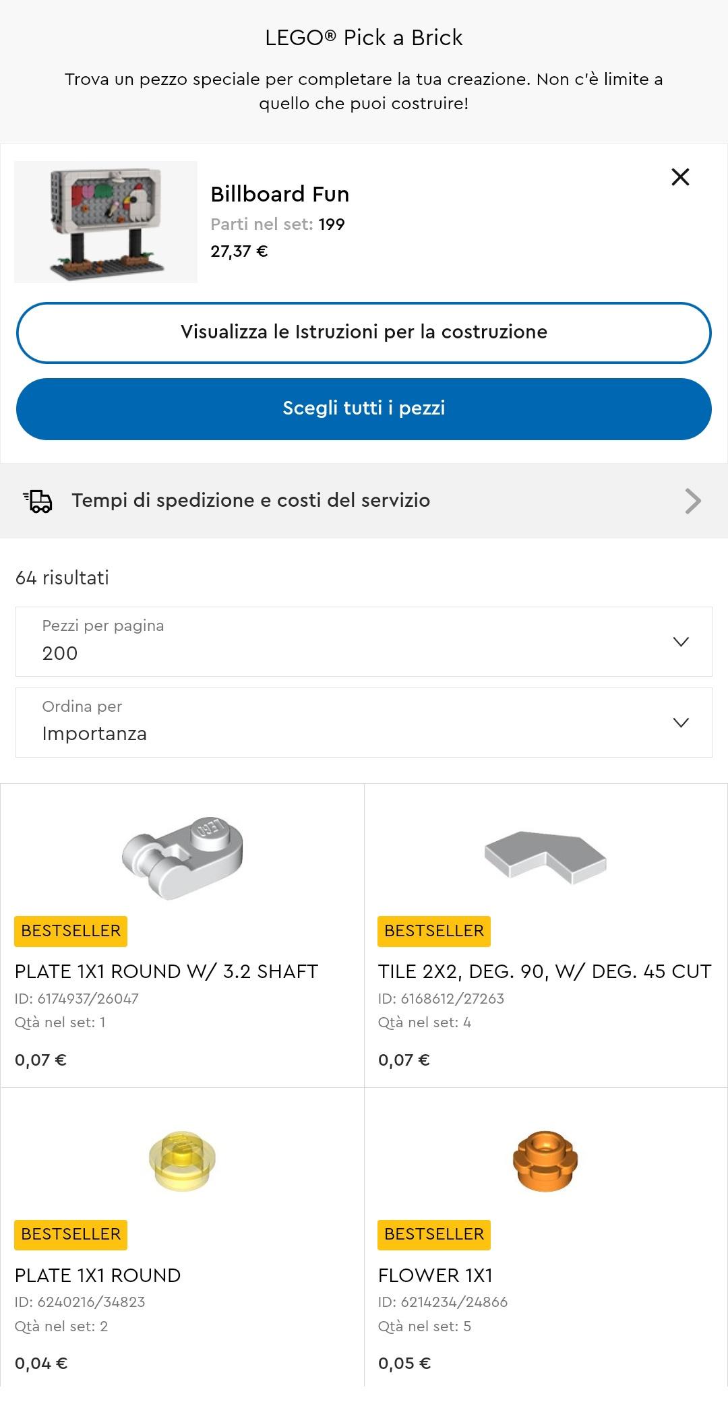Click the orange Flower 1x1 piece image
728x1402 pixels.
[x=545, y=1161]
